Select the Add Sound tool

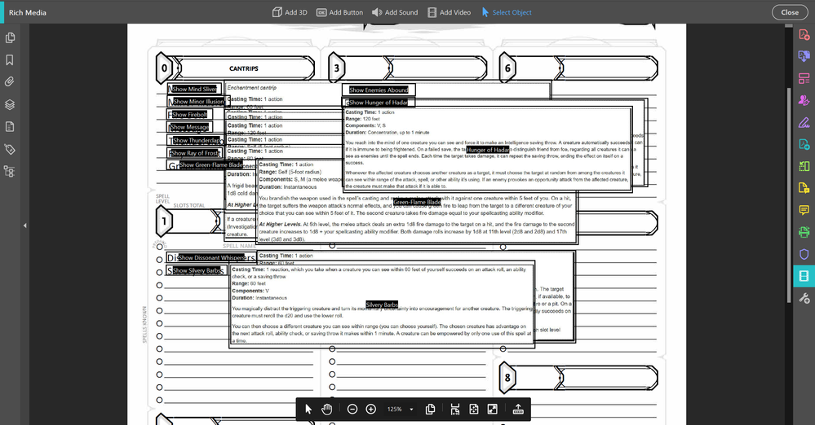[x=395, y=12]
